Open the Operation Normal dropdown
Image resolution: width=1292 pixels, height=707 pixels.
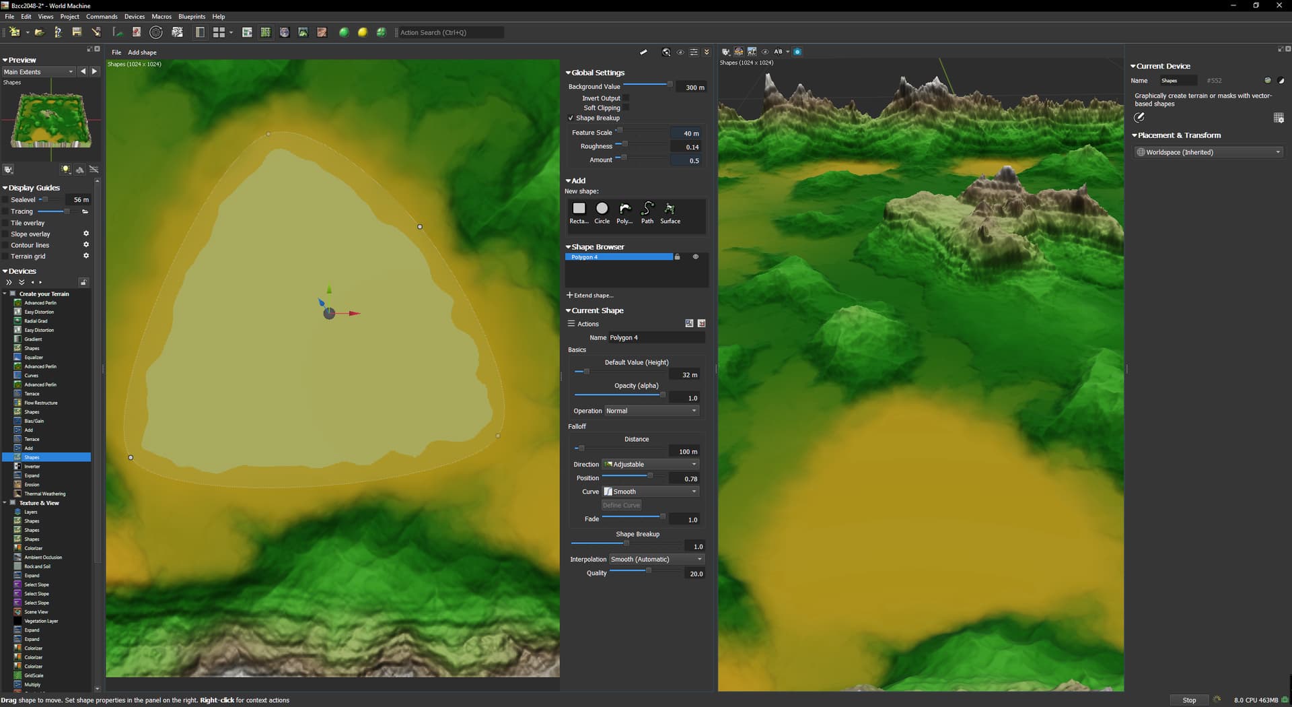click(x=651, y=411)
